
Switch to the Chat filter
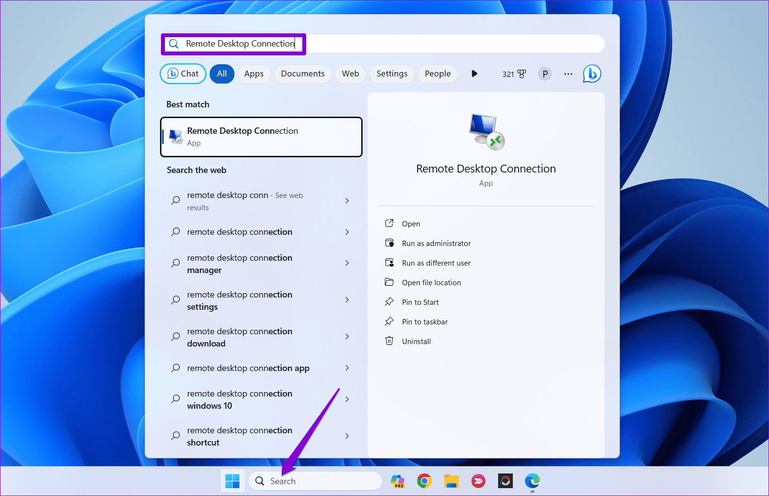pyautogui.click(x=183, y=74)
